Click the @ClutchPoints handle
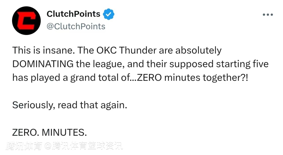283x155 pixels. tap(76, 26)
